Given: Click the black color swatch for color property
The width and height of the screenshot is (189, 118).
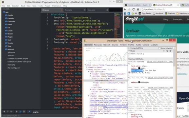Looking at the screenshot, I should 139,68.
